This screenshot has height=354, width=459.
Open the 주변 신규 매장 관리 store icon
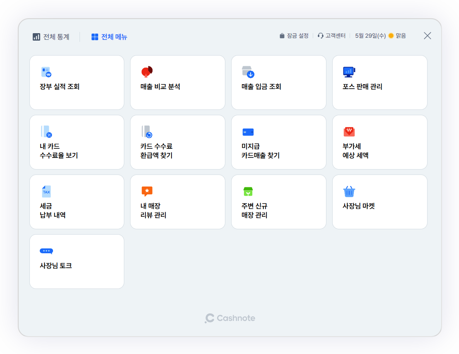pyautogui.click(x=248, y=192)
